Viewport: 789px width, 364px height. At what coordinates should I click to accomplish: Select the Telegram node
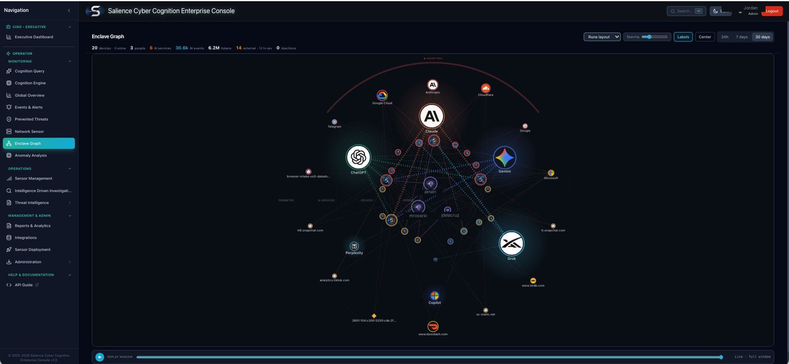(x=334, y=122)
